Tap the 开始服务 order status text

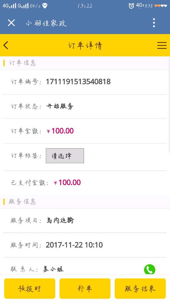pyautogui.click(x=60, y=106)
